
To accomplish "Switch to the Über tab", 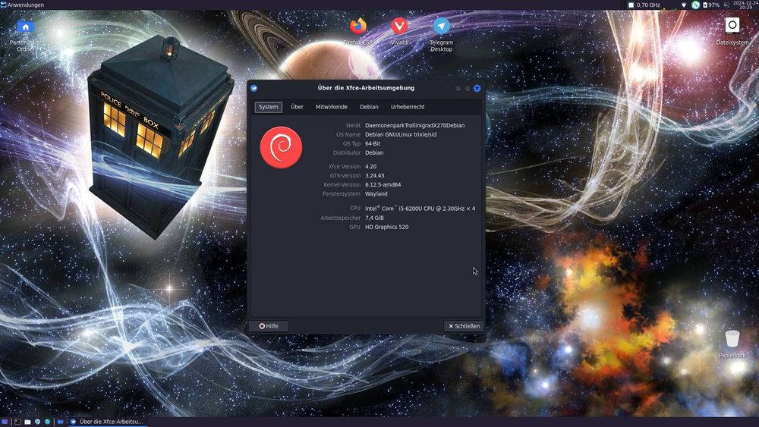I will [297, 107].
